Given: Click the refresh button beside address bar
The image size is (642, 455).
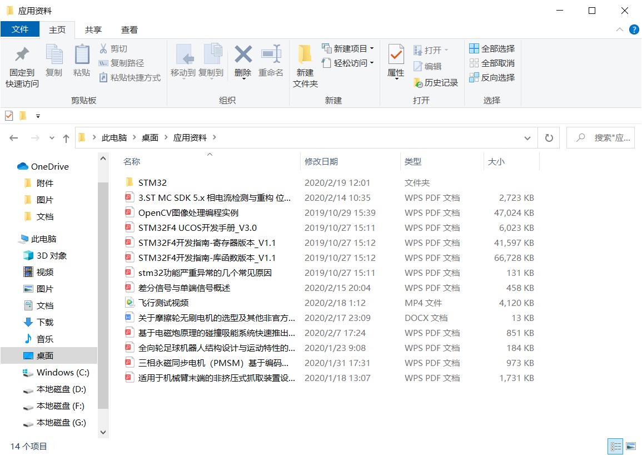Looking at the screenshot, I should coord(549,138).
